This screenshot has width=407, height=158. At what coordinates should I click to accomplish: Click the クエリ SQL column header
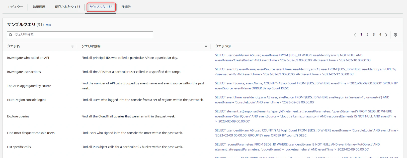click(x=223, y=46)
